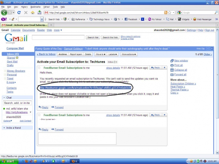Click the Print all printer icon
Screen dimensions: 219x164
click(x=172, y=65)
